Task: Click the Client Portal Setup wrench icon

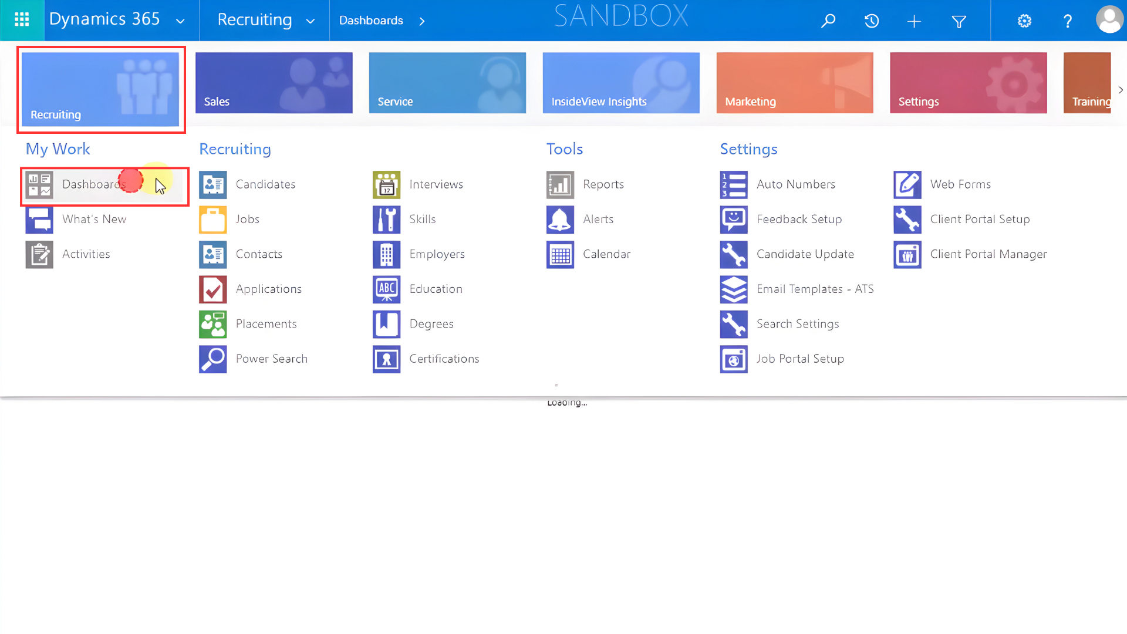Action: point(907,220)
